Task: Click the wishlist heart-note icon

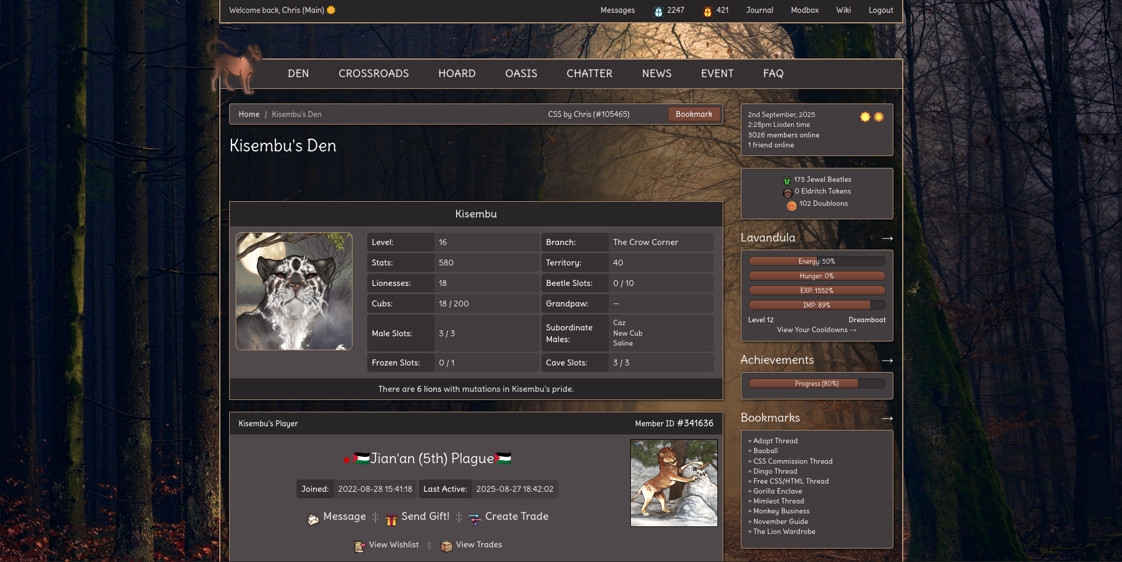Action: [x=360, y=546]
